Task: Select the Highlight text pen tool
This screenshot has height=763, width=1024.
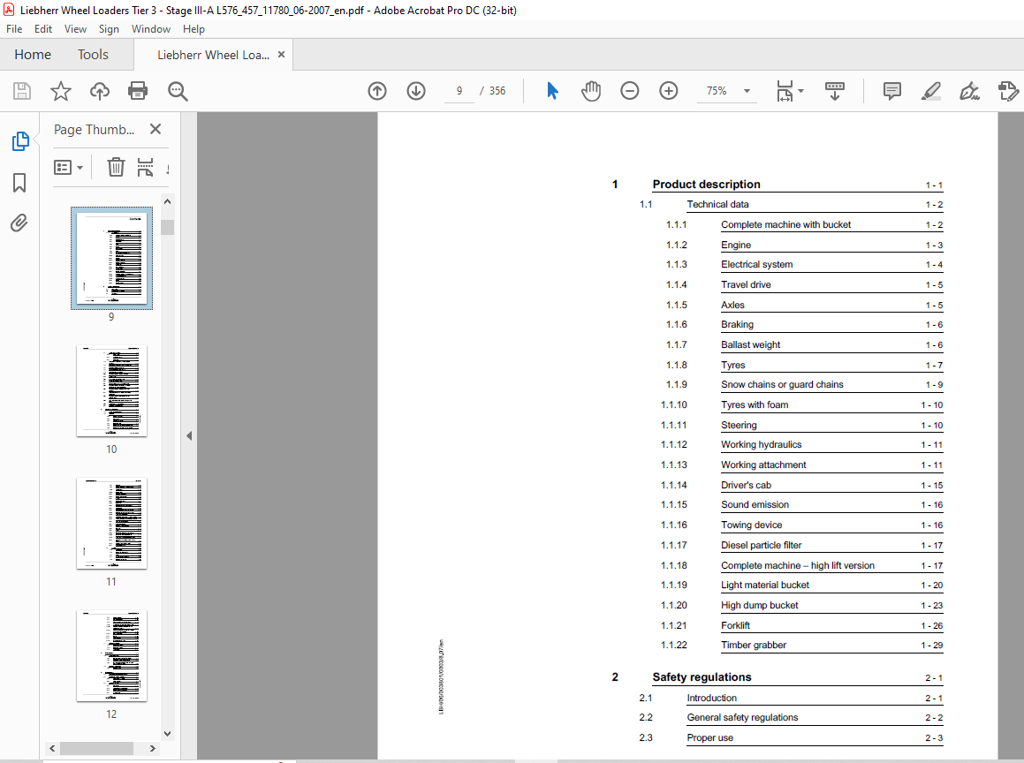Action: [931, 91]
